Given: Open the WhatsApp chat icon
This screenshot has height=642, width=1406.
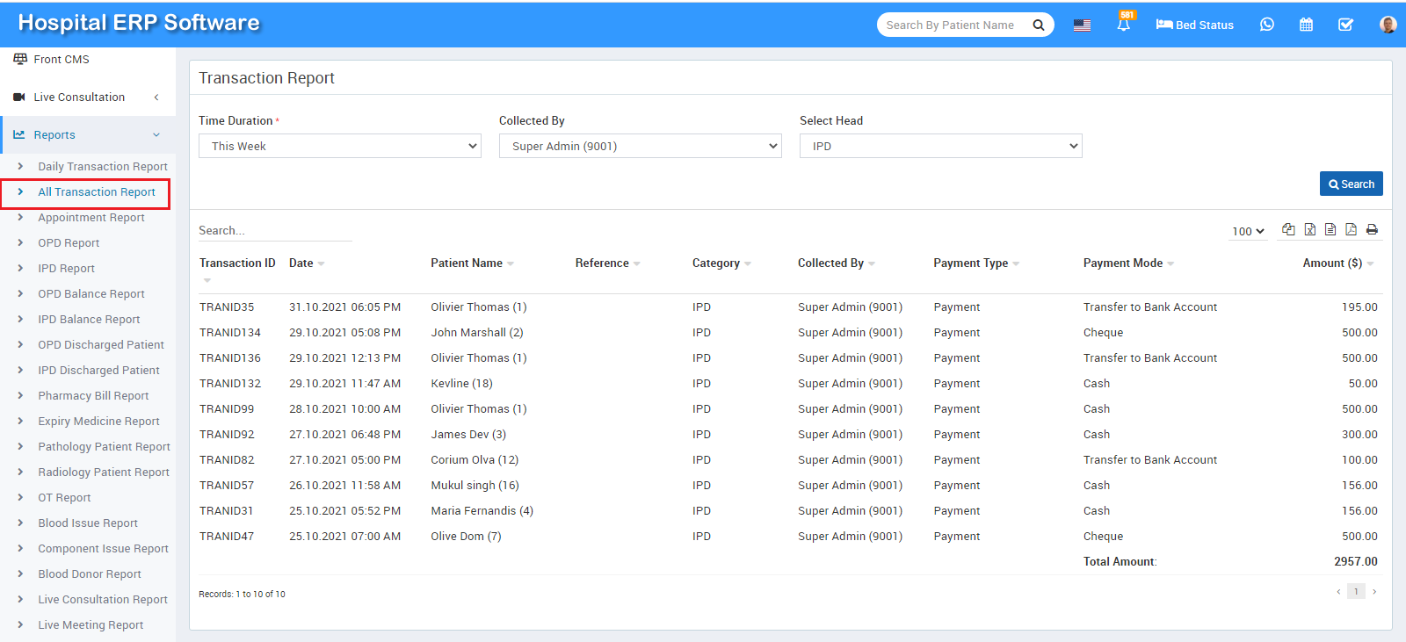Looking at the screenshot, I should [1266, 25].
